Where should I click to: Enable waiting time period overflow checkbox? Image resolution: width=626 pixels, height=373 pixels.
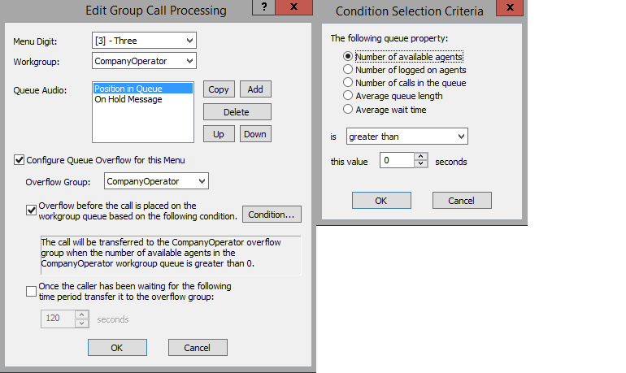click(x=32, y=291)
